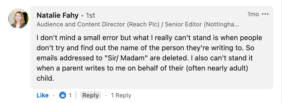
Task: Click the 1mo timestamp
Action: tap(253, 14)
